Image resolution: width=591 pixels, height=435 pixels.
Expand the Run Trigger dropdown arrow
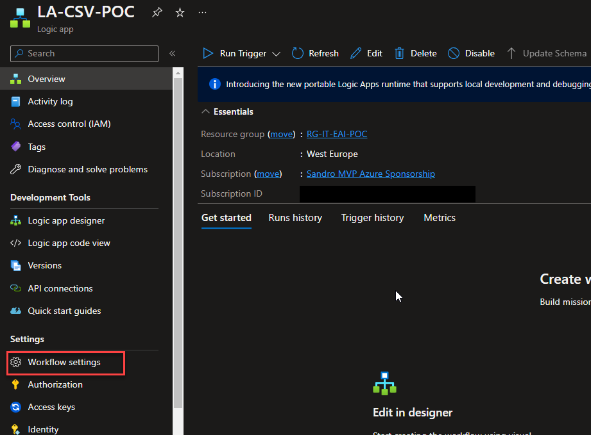(277, 54)
